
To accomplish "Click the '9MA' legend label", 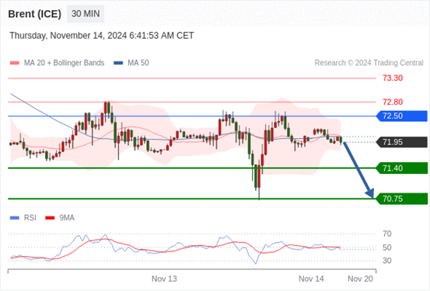I will coord(67,218).
